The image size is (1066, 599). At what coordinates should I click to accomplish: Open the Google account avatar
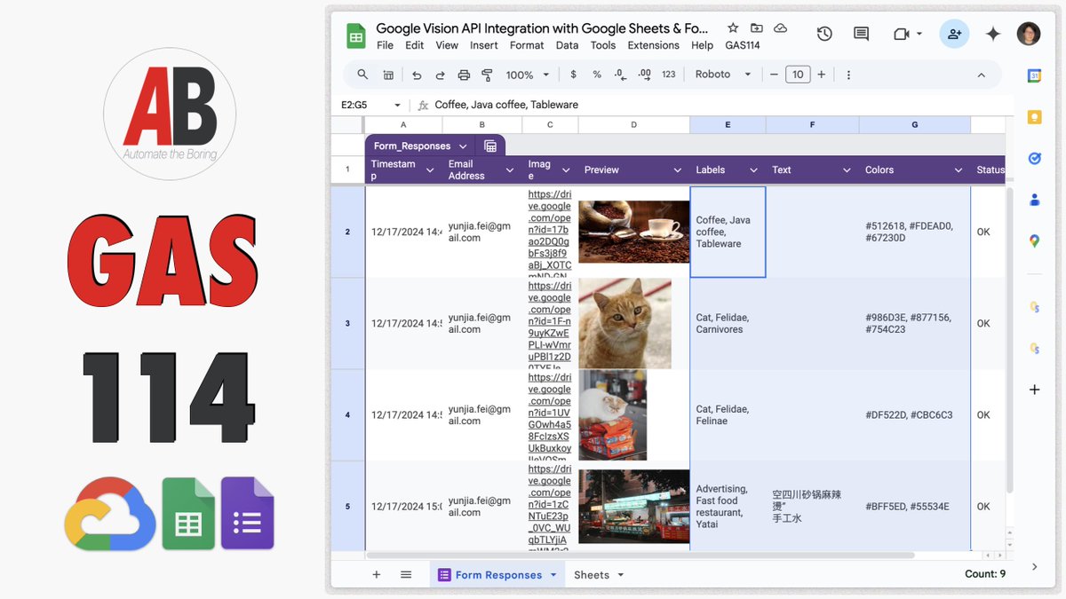[x=1029, y=34]
